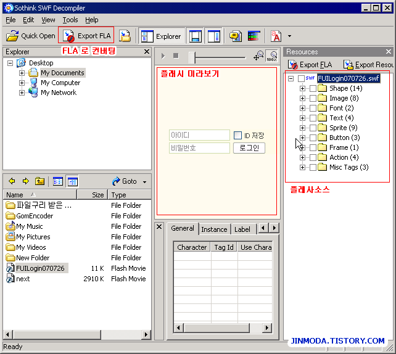Viewport: 396px width, 354px height.
Task: Open the Tools menu
Action: point(70,20)
